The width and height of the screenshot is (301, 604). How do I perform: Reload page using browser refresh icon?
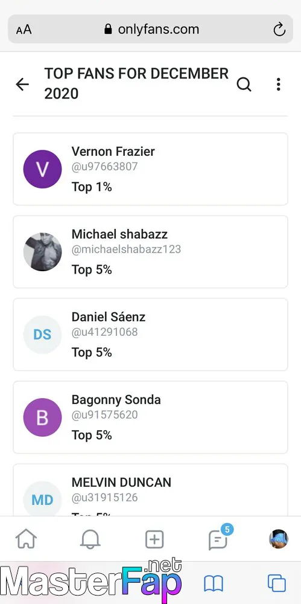coord(279,29)
